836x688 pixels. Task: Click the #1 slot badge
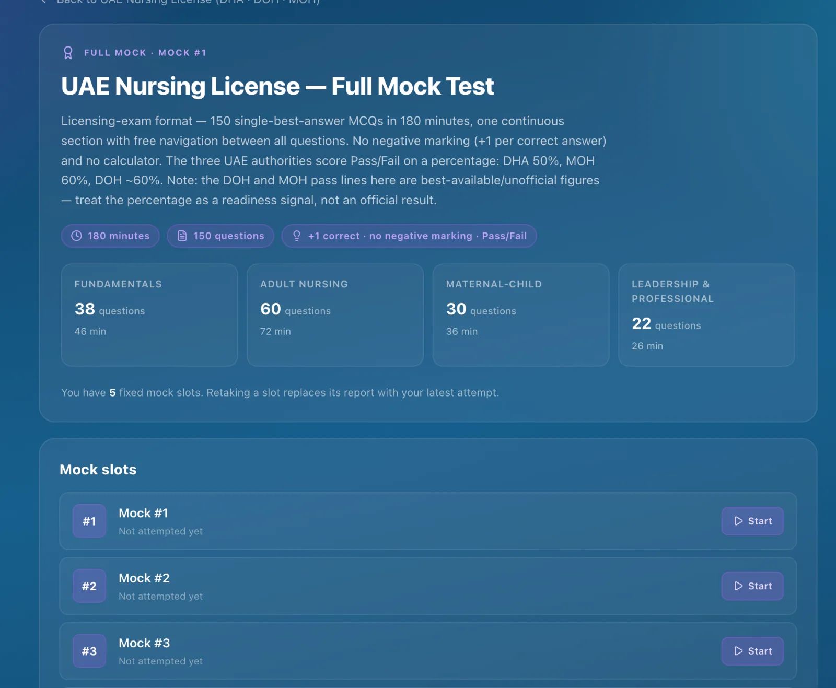tap(89, 521)
